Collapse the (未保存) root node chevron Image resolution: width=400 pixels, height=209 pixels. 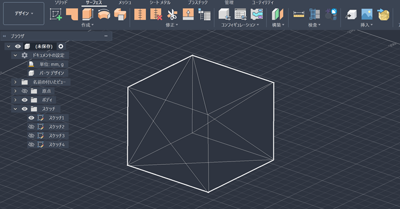pos(9,46)
